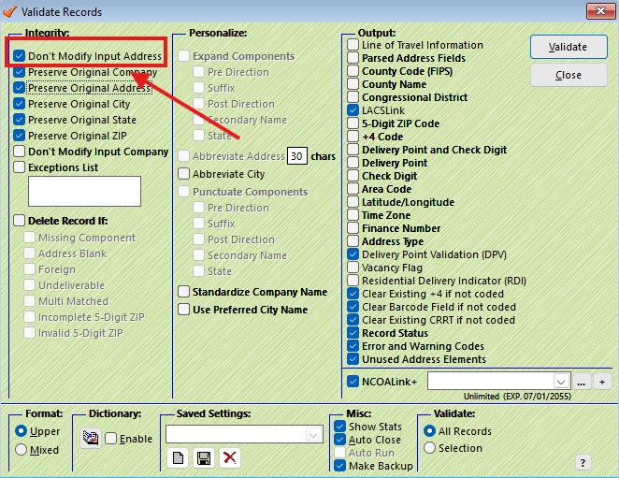
Task: Enable the Exceptions List checkbox
Action: pos(19,167)
